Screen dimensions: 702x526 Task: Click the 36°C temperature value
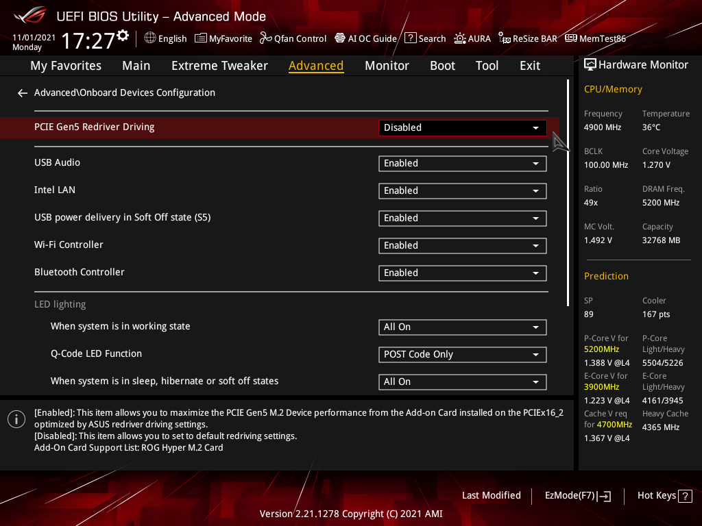[x=651, y=127]
